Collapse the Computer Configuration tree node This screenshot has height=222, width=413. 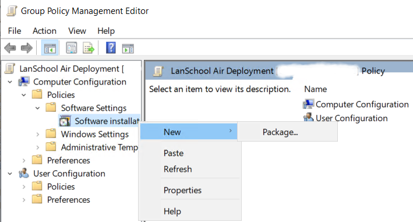pos(10,82)
